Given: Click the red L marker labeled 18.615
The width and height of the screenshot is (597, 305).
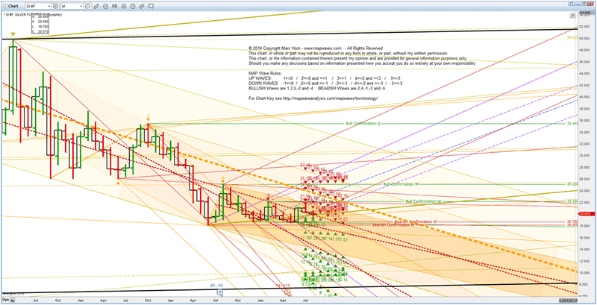Looking at the screenshot, I should tap(287, 292).
